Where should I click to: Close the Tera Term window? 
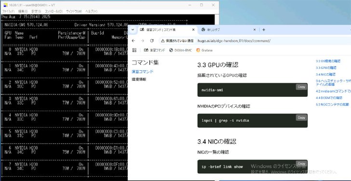click(x=213, y=5)
